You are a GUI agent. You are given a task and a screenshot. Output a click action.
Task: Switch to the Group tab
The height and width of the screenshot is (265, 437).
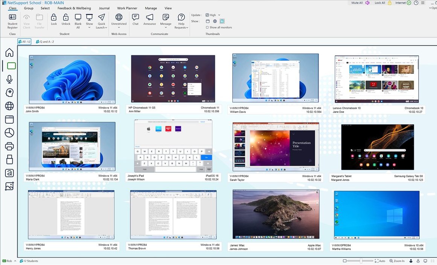(x=29, y=8)
